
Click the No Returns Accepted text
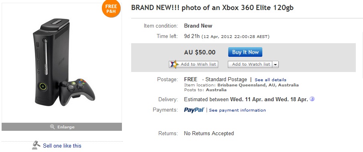point(209,133)
